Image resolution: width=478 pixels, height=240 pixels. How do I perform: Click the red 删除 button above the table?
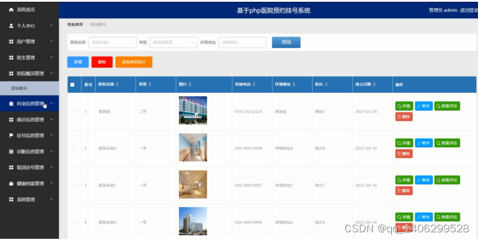click(x=102, y=62)
